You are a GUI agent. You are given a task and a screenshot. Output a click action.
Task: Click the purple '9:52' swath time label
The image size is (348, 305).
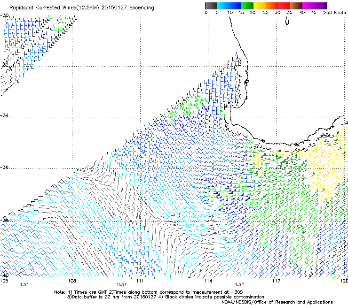tap(239, 285)
